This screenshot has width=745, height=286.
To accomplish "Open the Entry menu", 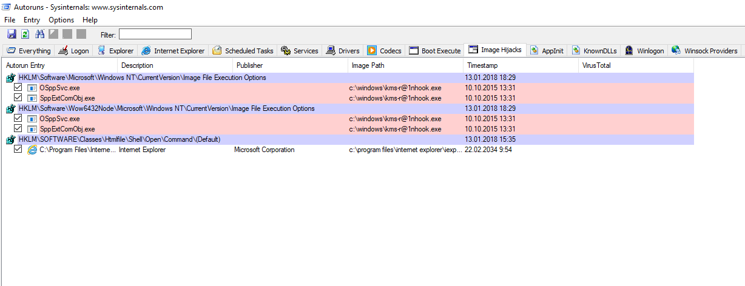I will click(32, 20).
